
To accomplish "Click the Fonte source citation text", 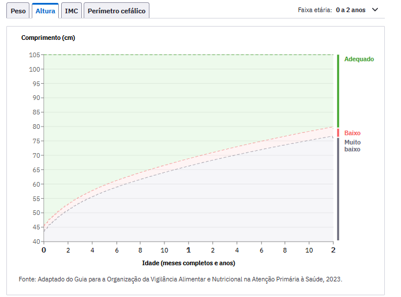I will [180, 279].
